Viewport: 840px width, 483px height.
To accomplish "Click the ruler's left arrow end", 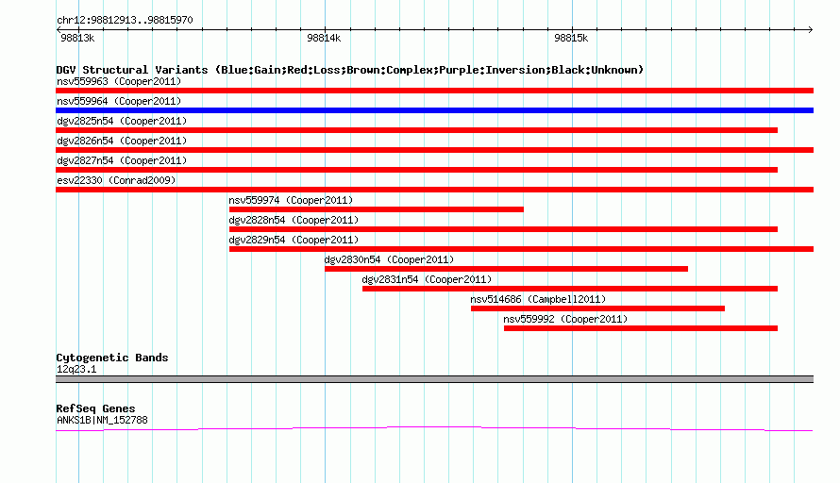I will (x=59, y=30).
